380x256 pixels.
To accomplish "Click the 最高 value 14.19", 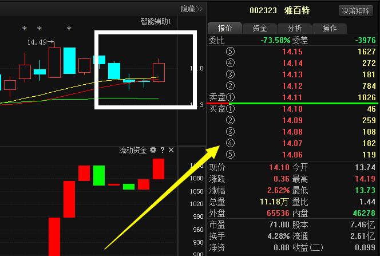I will coord(365,179).
